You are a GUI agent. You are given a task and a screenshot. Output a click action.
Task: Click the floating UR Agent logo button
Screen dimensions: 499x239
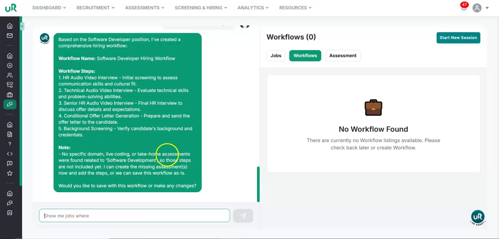pyautogui.click(x=478, y=217)
